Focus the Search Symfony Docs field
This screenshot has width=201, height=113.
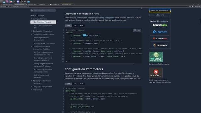pos(43,10)
